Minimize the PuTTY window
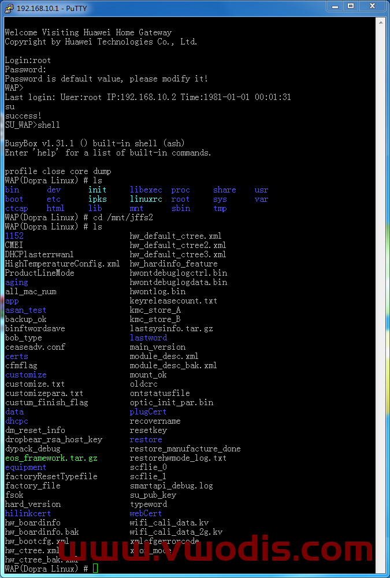 click(336, 6)
